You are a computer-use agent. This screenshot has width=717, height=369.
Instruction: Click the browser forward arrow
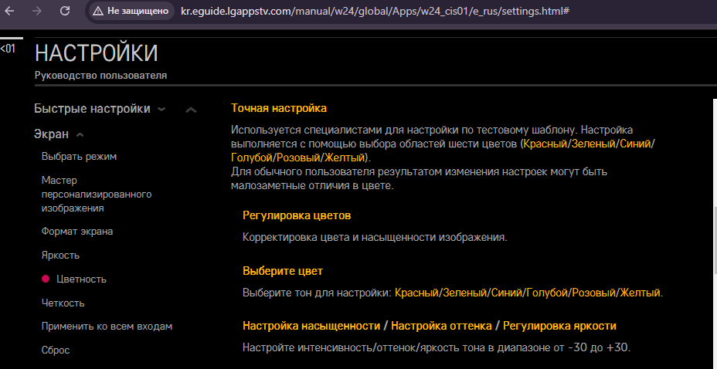[x=36, y=12]
